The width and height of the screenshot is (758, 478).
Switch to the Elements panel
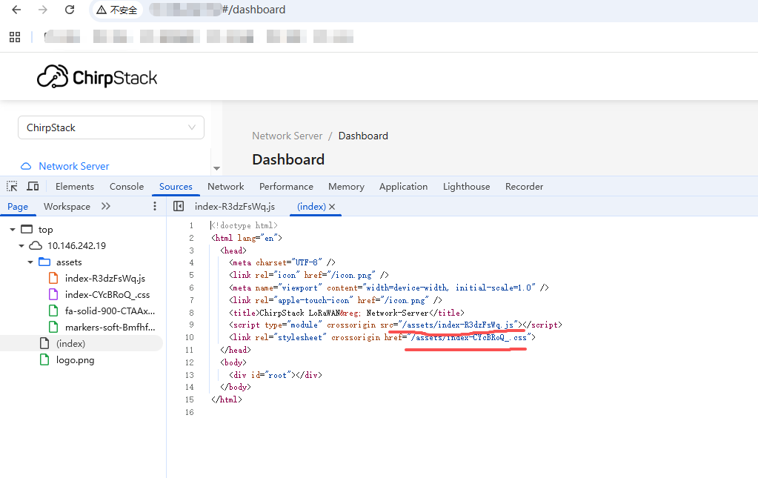pyautogui.click(x=74, y=187)
